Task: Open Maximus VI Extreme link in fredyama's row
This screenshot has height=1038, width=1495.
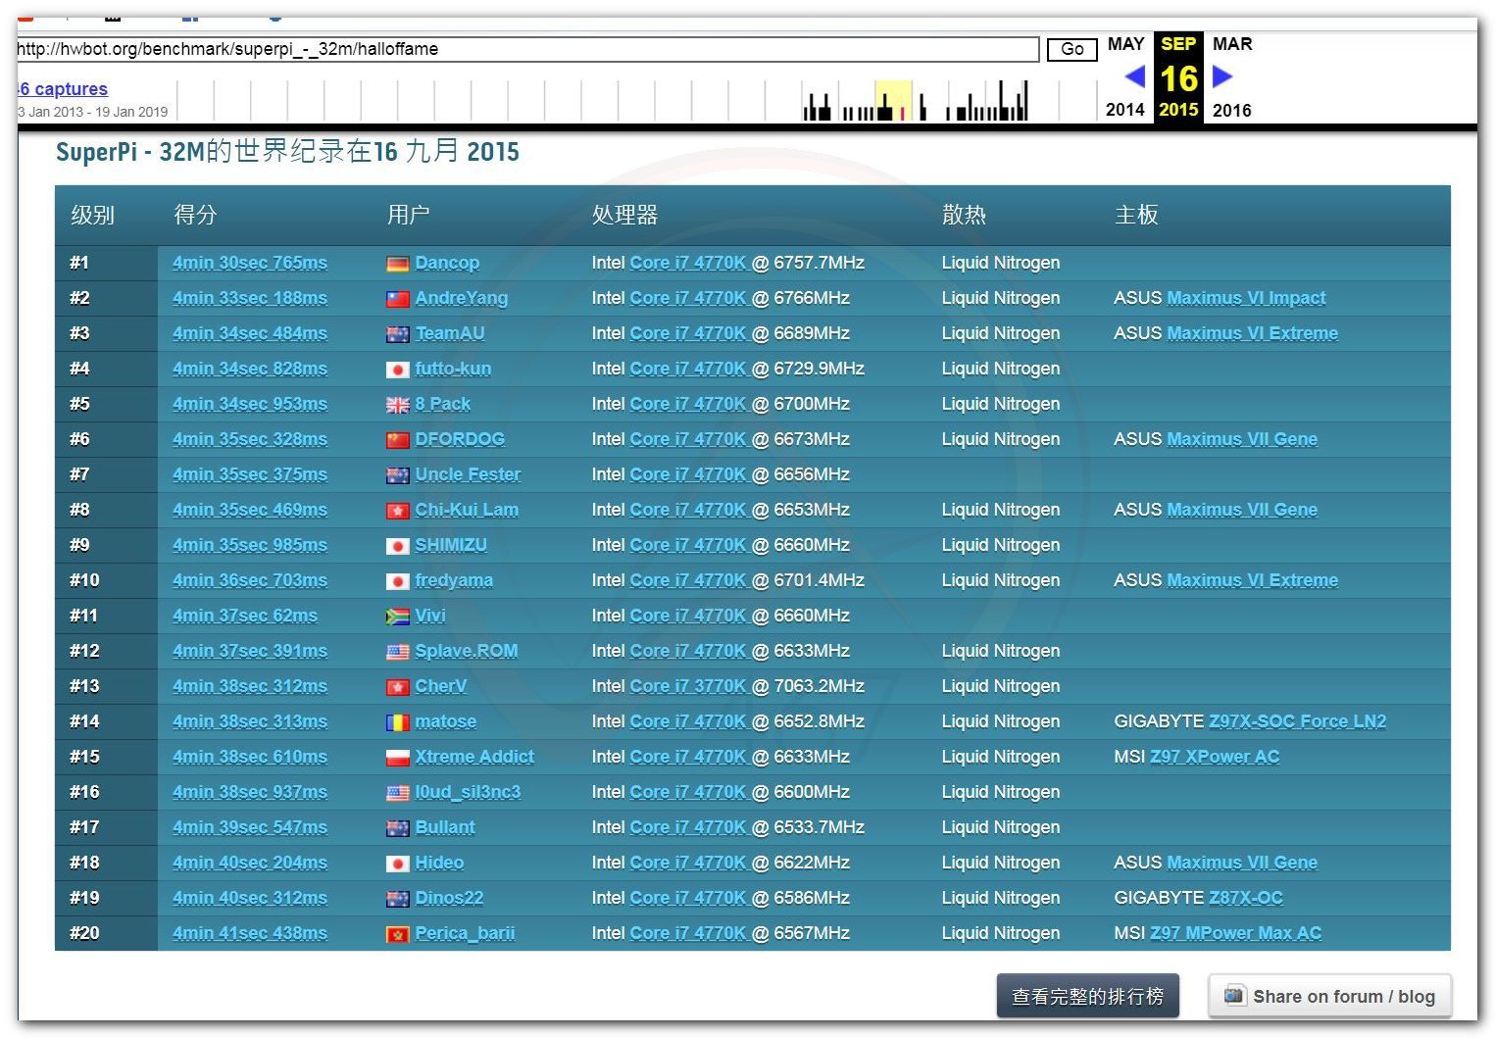Action: pyautogui.click(x=1253, y=580)
